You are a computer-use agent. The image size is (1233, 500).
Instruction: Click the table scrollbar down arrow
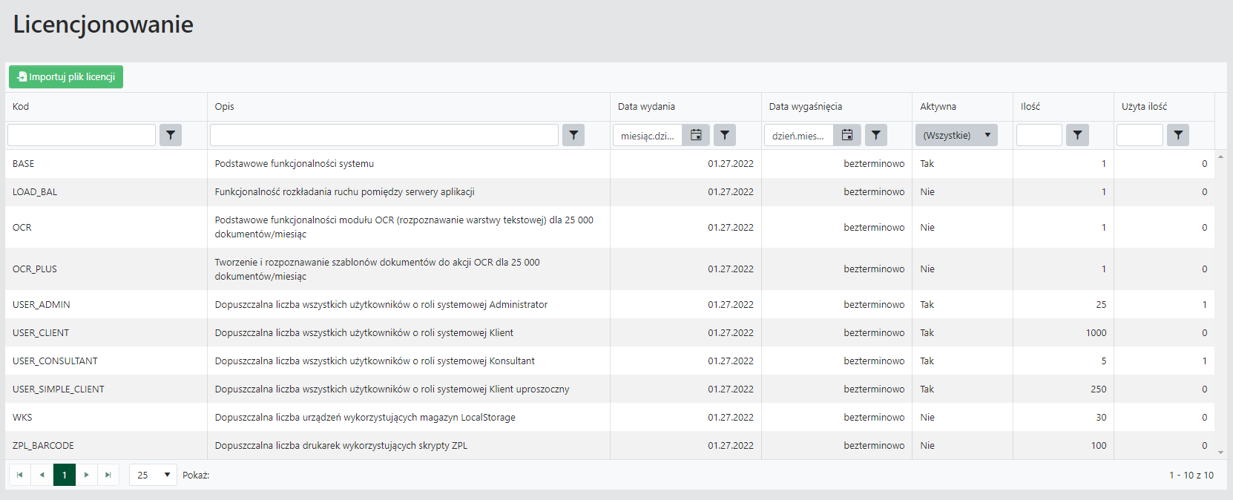coord(1220,452)
